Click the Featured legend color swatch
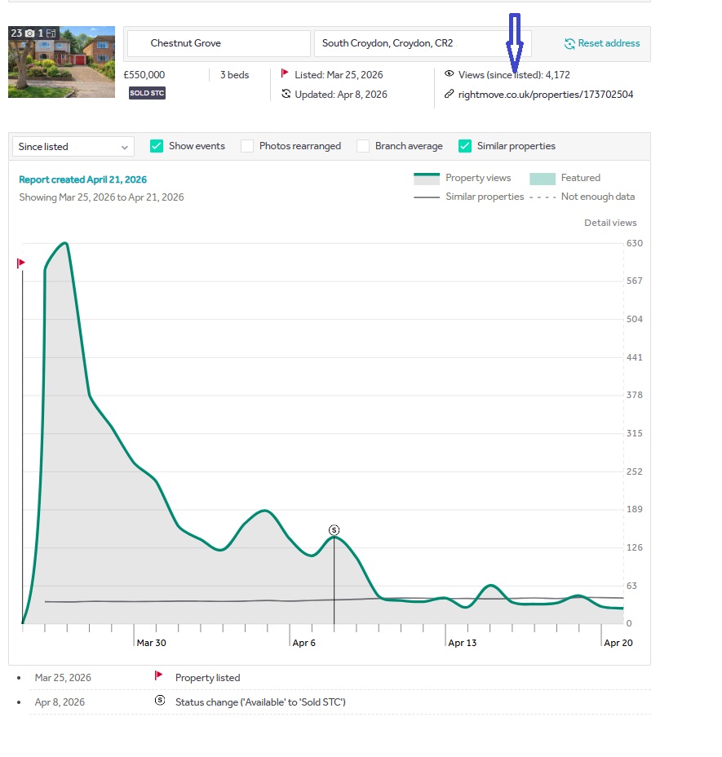This screenshot has height=757, width=722. 542,179
